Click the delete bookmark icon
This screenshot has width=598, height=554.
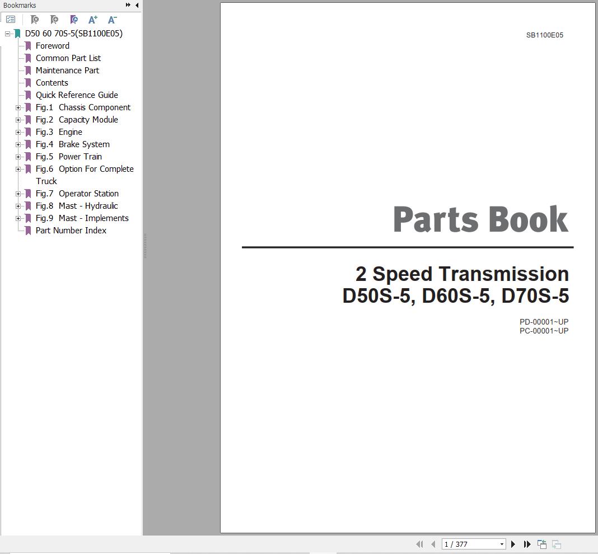tap(34, 19)
